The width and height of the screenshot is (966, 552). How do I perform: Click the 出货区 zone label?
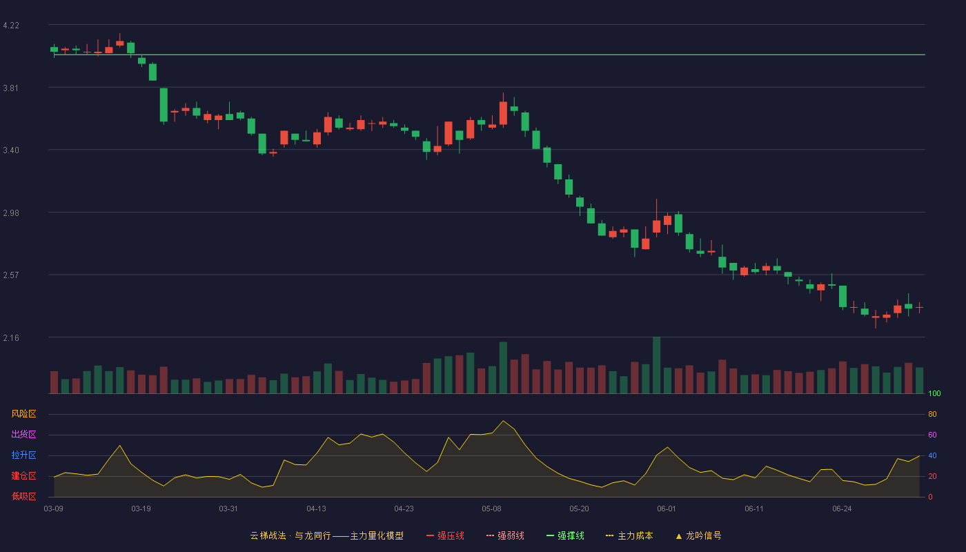23,435
